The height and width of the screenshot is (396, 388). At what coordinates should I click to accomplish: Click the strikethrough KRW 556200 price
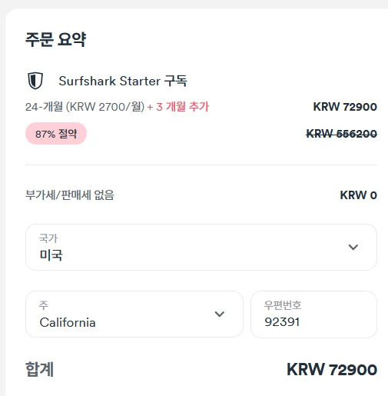click(341, 134)
